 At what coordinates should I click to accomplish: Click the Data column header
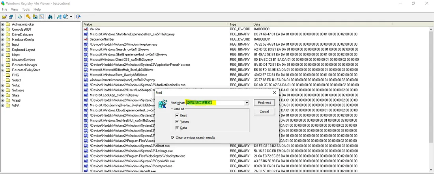coord(256,24)
